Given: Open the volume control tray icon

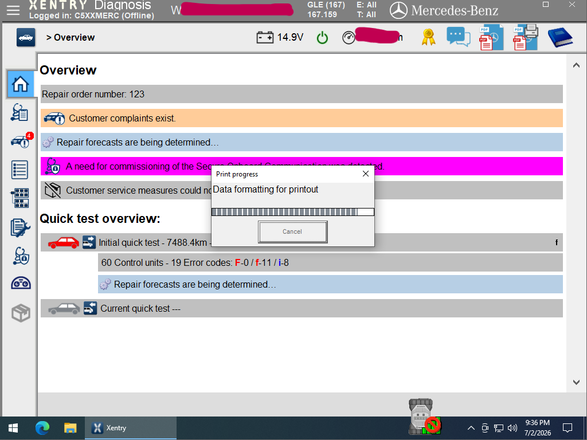Looking at the screenshot, I should (x=512, y=428).
